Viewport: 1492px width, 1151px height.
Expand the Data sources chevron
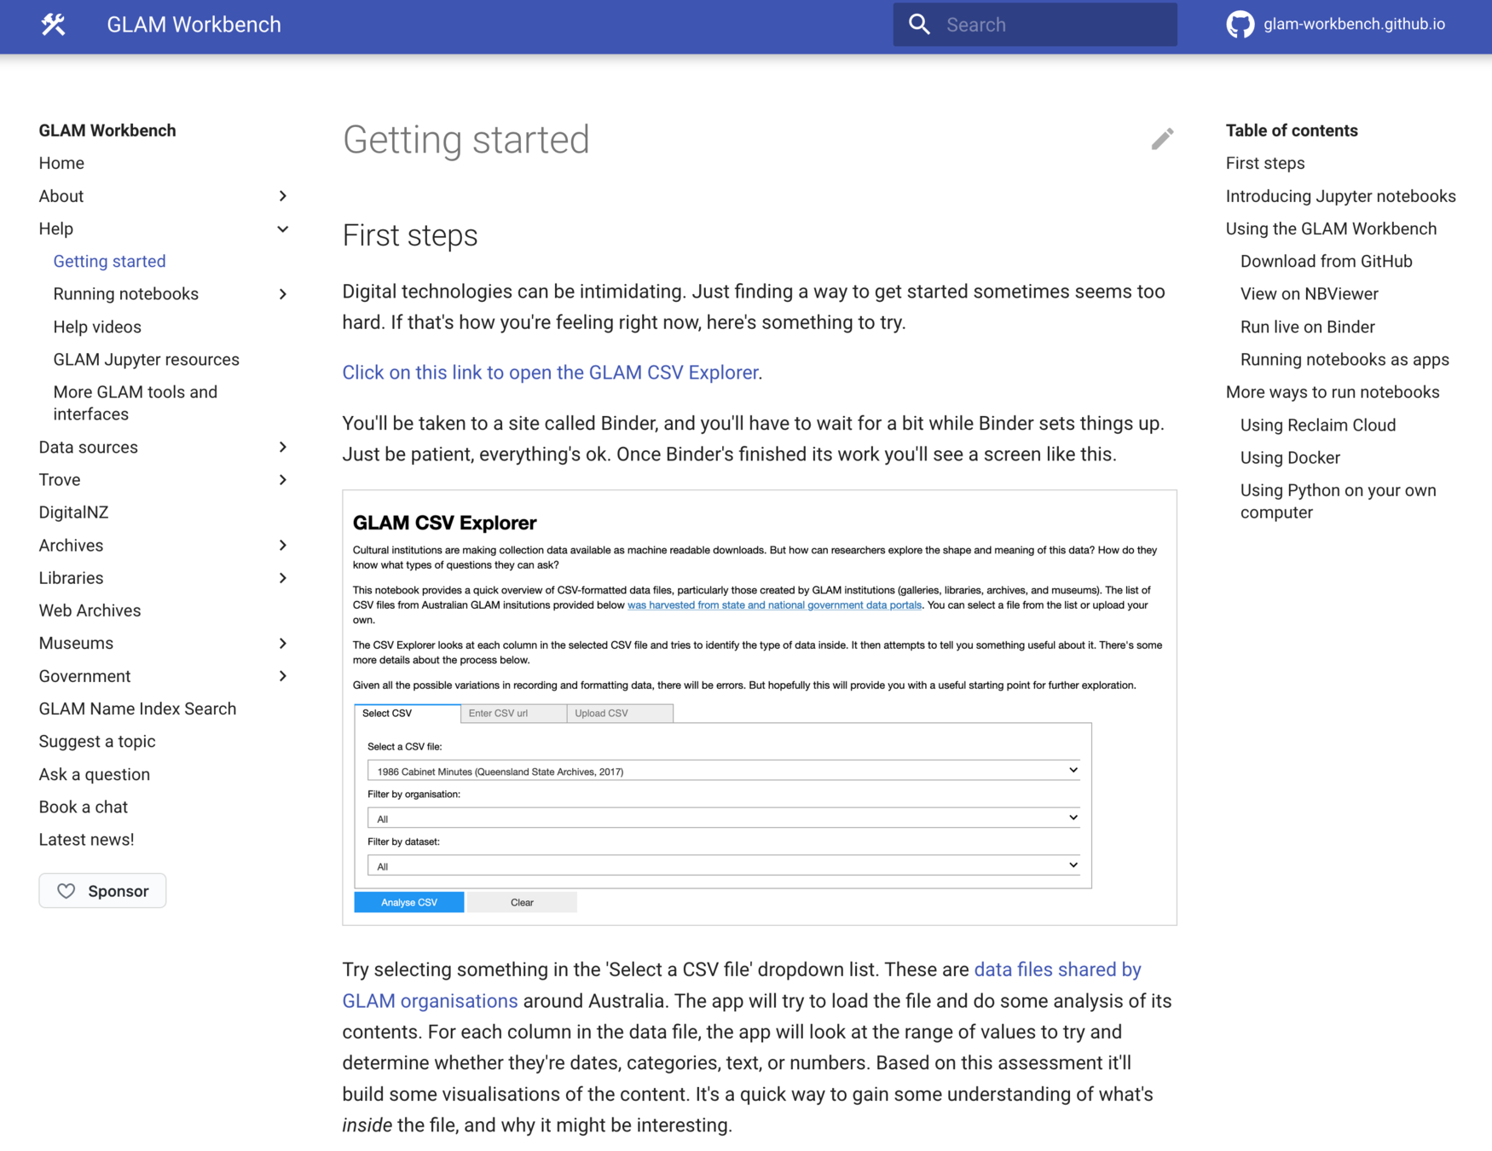[x=283, y=448]
